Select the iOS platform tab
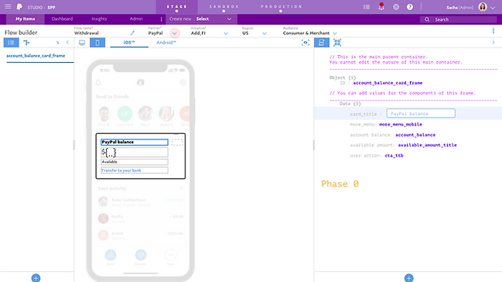 tap(129, 43)
